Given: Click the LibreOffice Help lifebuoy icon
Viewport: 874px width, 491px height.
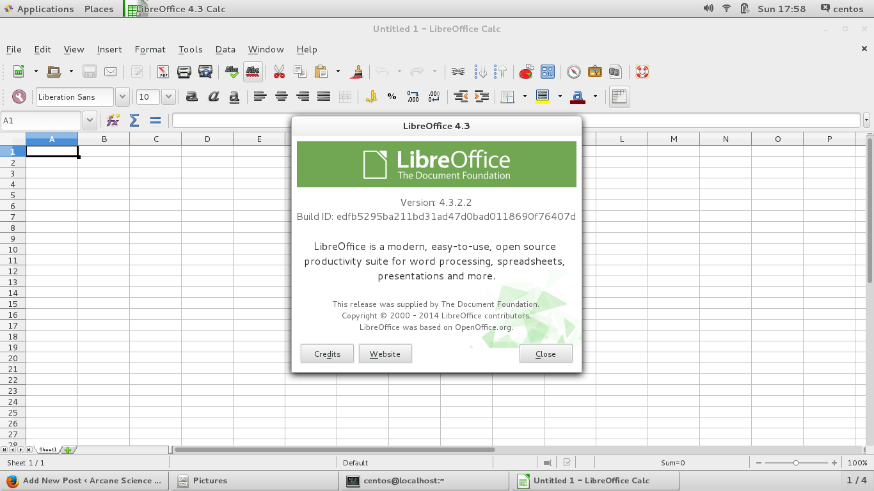Looking at the screenshot, I should tap(642, 72).
